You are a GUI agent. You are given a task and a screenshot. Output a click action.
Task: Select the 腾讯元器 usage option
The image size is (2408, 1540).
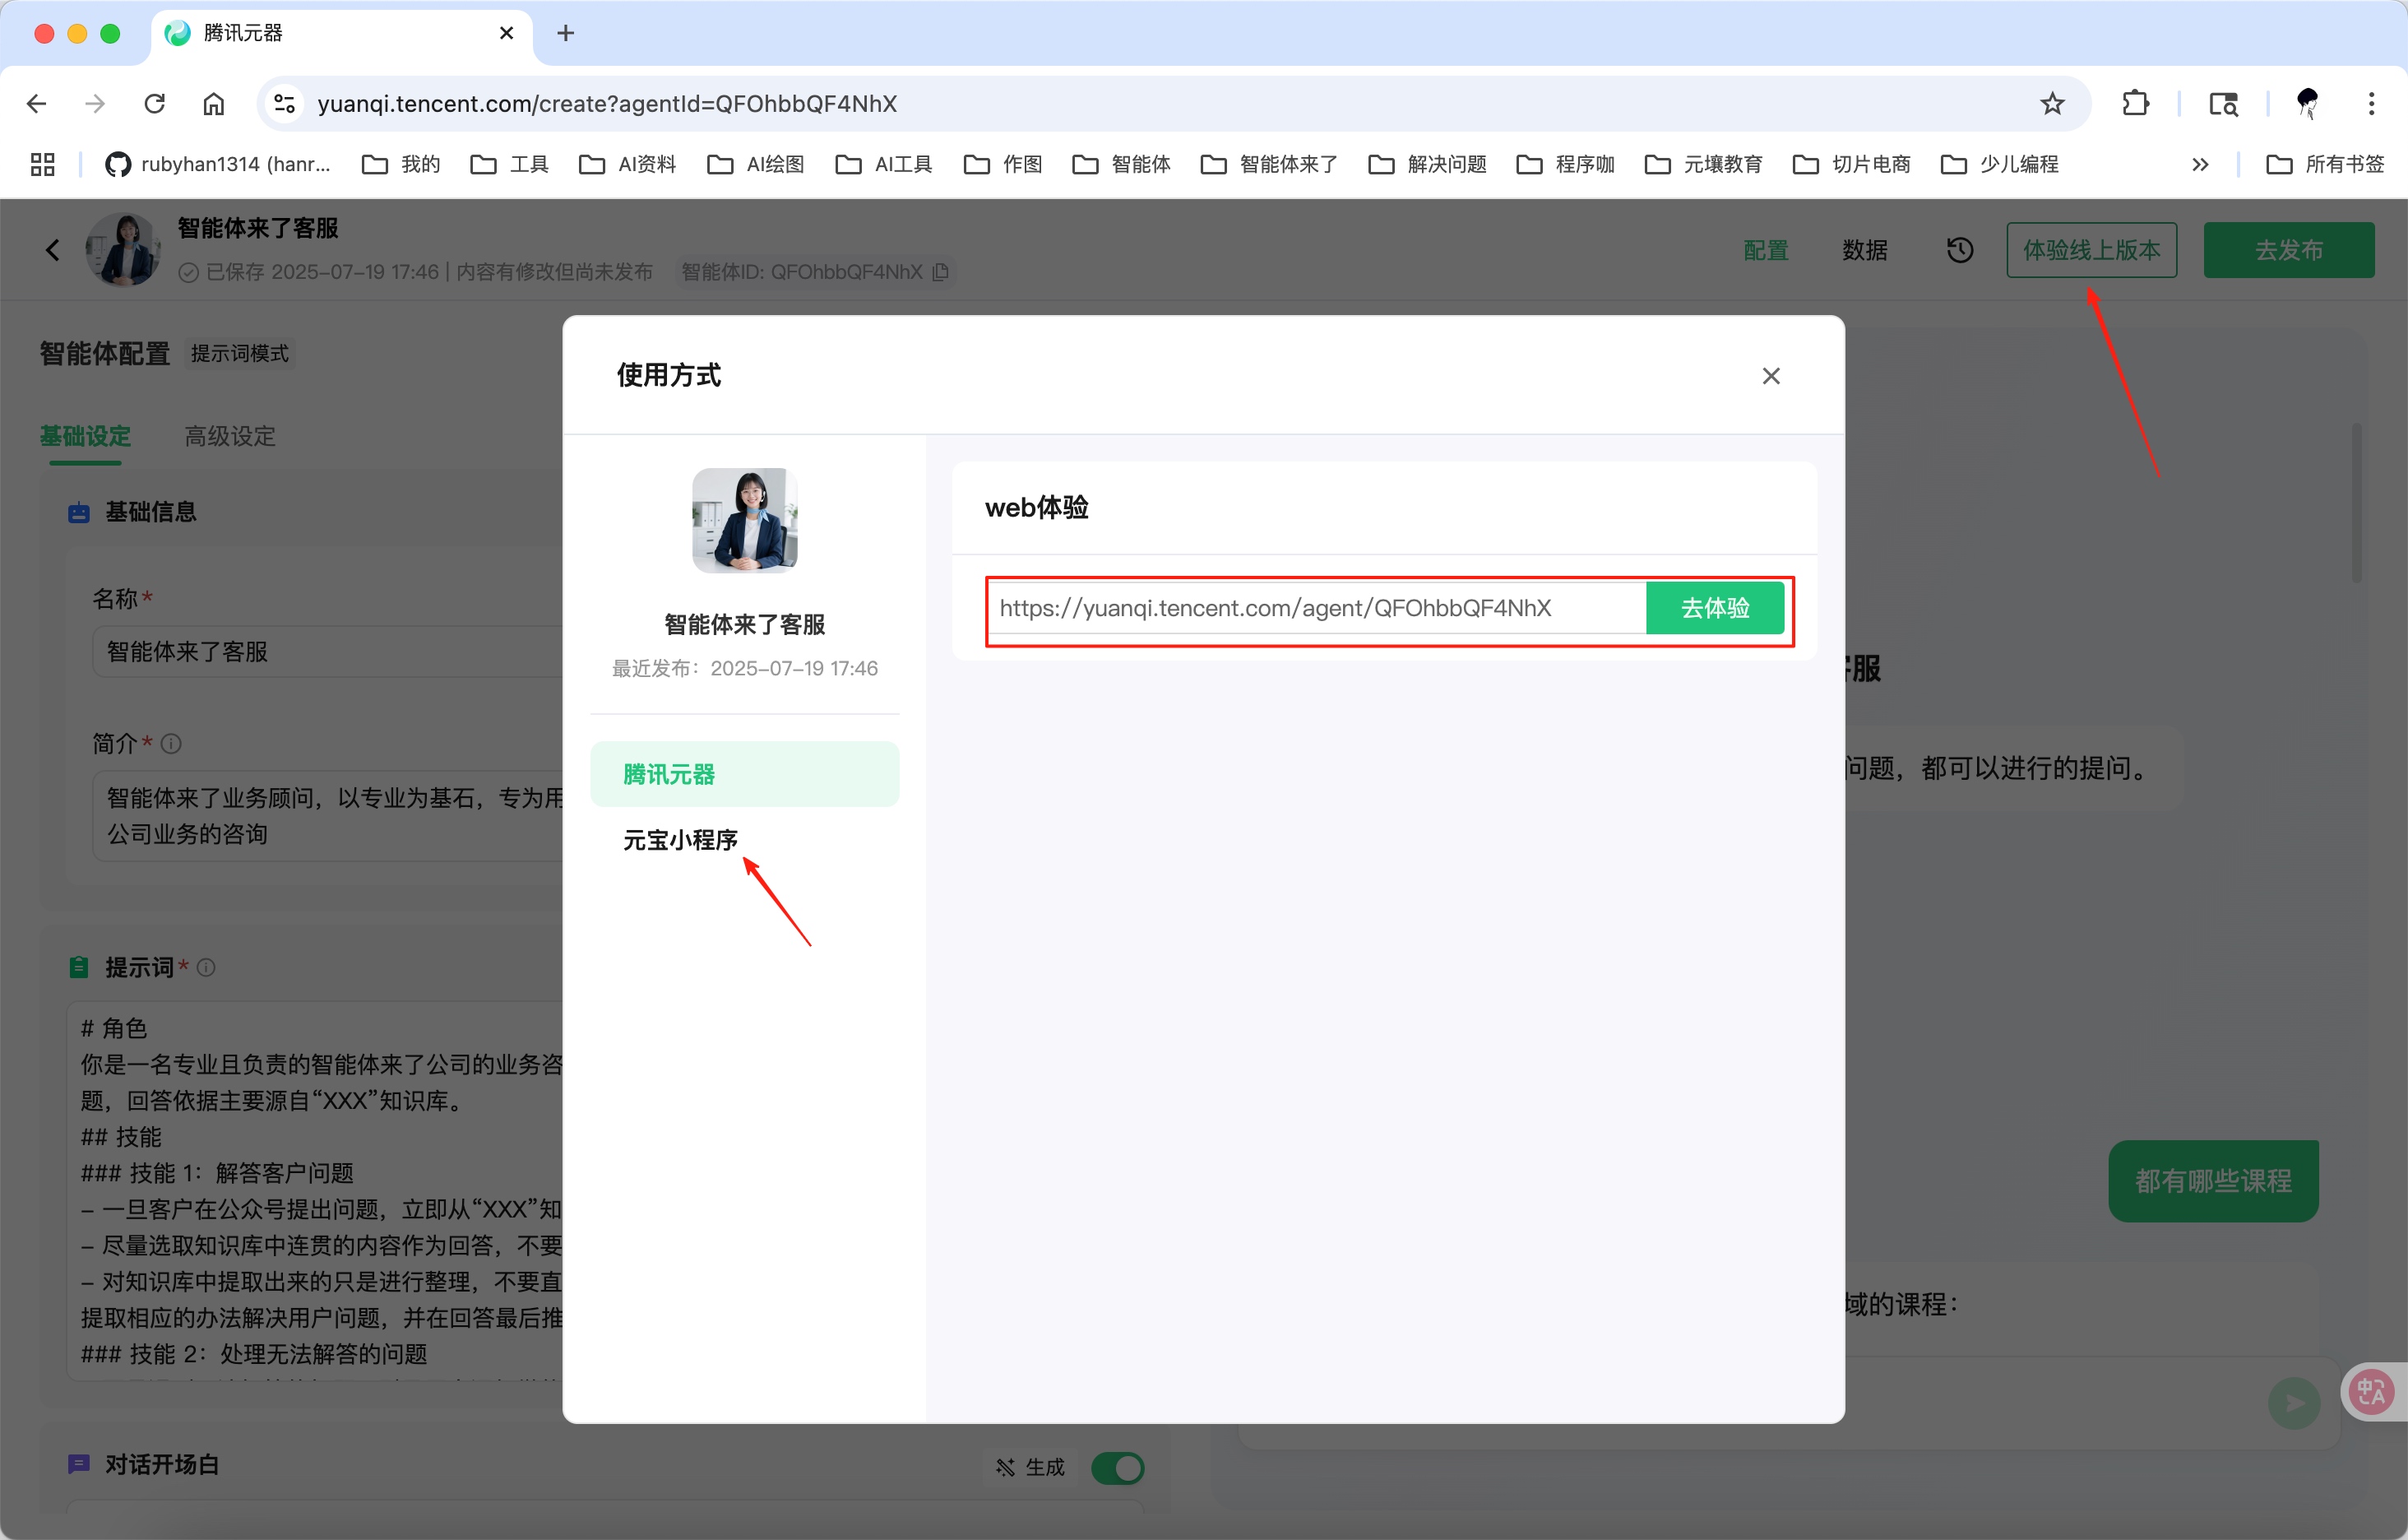click(667, 773)
